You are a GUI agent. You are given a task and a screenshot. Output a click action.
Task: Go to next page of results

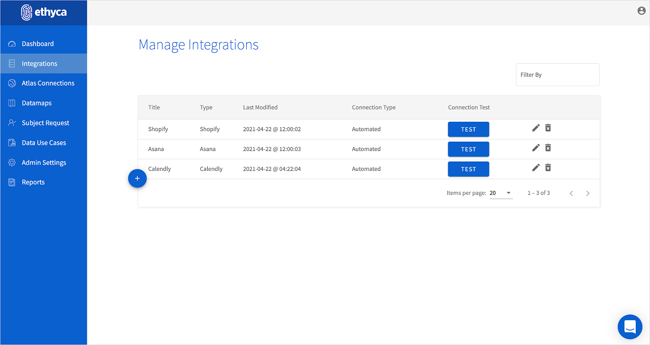pos(588,193)
